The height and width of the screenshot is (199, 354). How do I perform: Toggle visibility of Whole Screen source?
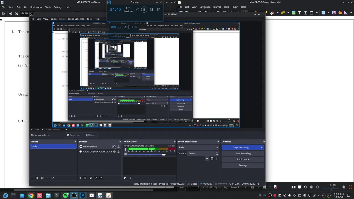point(114,146)
